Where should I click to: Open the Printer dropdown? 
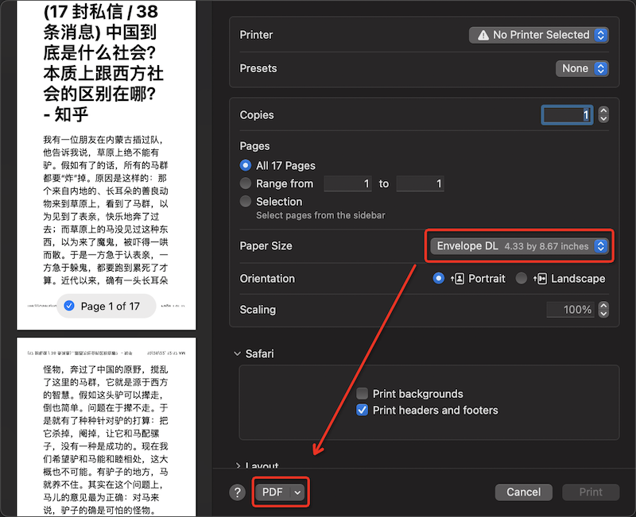[x=539, y=35]
